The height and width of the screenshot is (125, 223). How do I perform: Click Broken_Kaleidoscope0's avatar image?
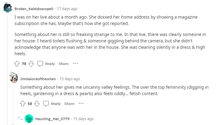pos(8,8)
